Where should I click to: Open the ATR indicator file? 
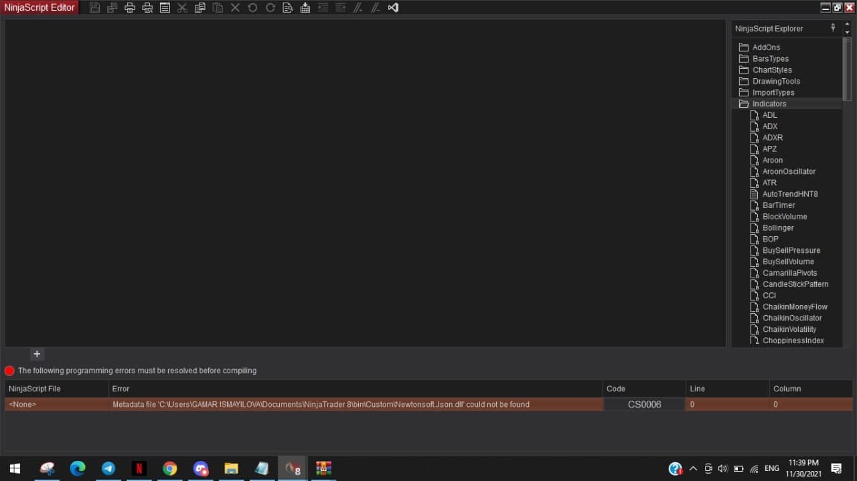(x=763, y=183)
